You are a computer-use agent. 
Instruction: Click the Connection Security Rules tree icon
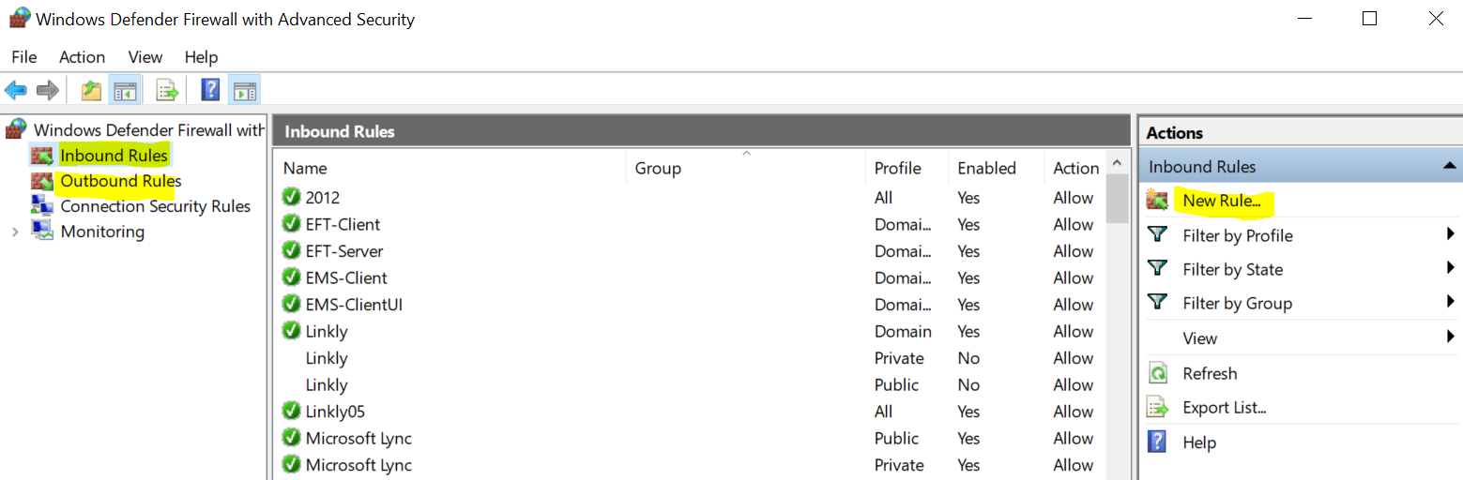pyautogui.click(x=42, y=205)
